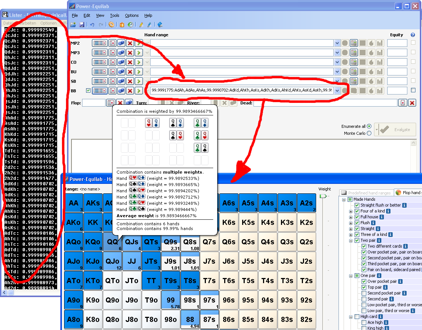This screenshot has height=330, width=422.
Task: Select the AA cell in the hand grid
Action: coord(74,203)
